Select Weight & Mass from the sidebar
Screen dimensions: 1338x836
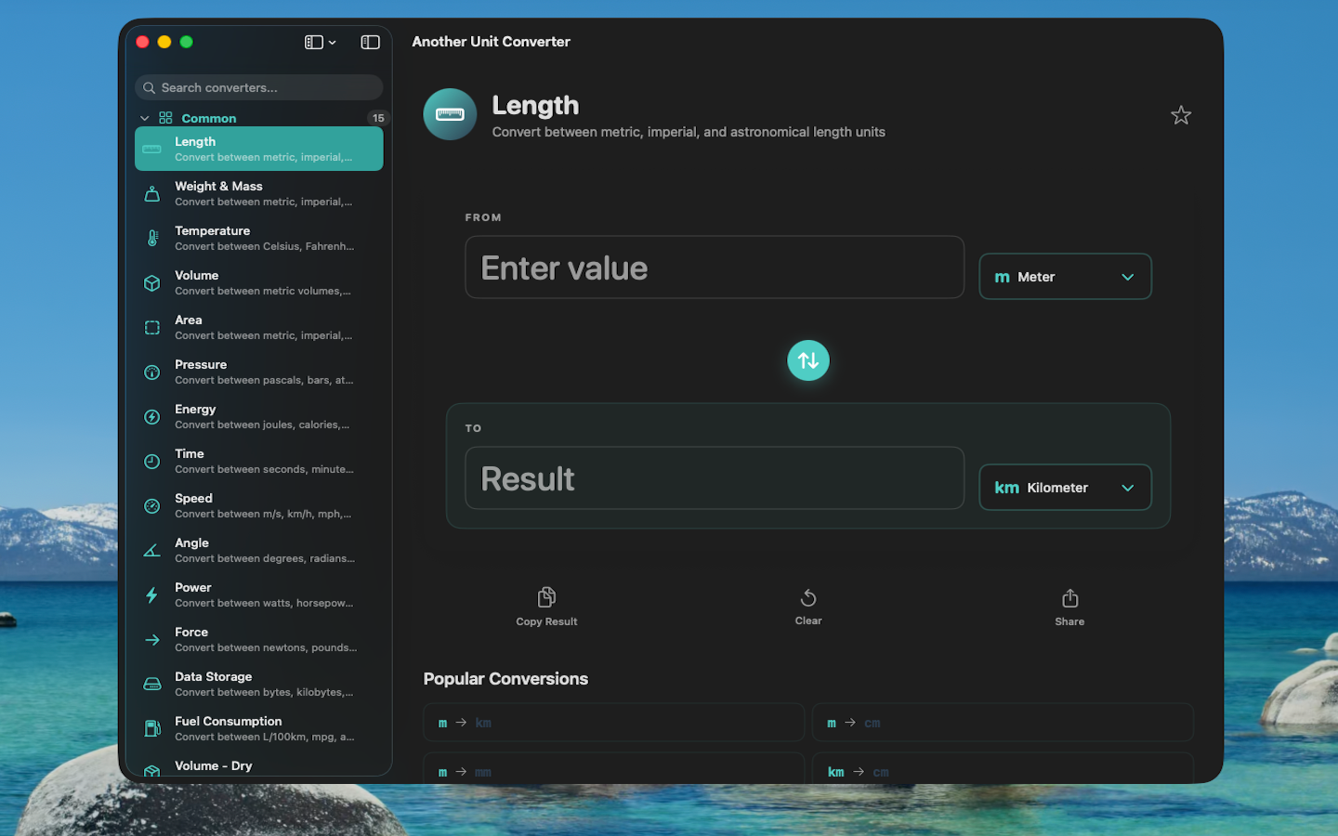coord(258,193)
